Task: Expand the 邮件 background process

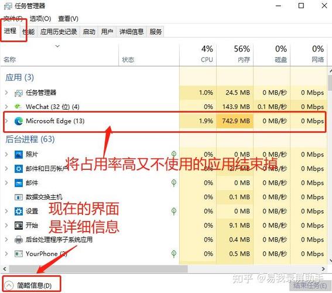Action: [6, 183]
